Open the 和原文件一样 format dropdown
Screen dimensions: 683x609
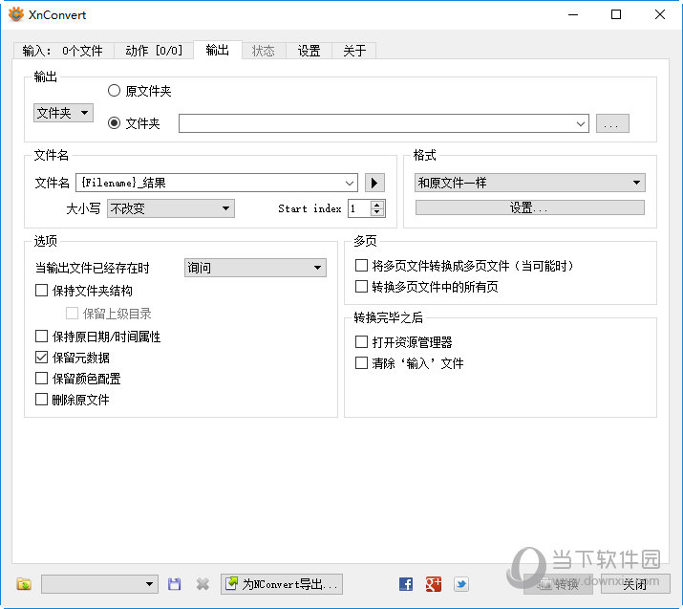pyautogui.click(x=529, y=183)
